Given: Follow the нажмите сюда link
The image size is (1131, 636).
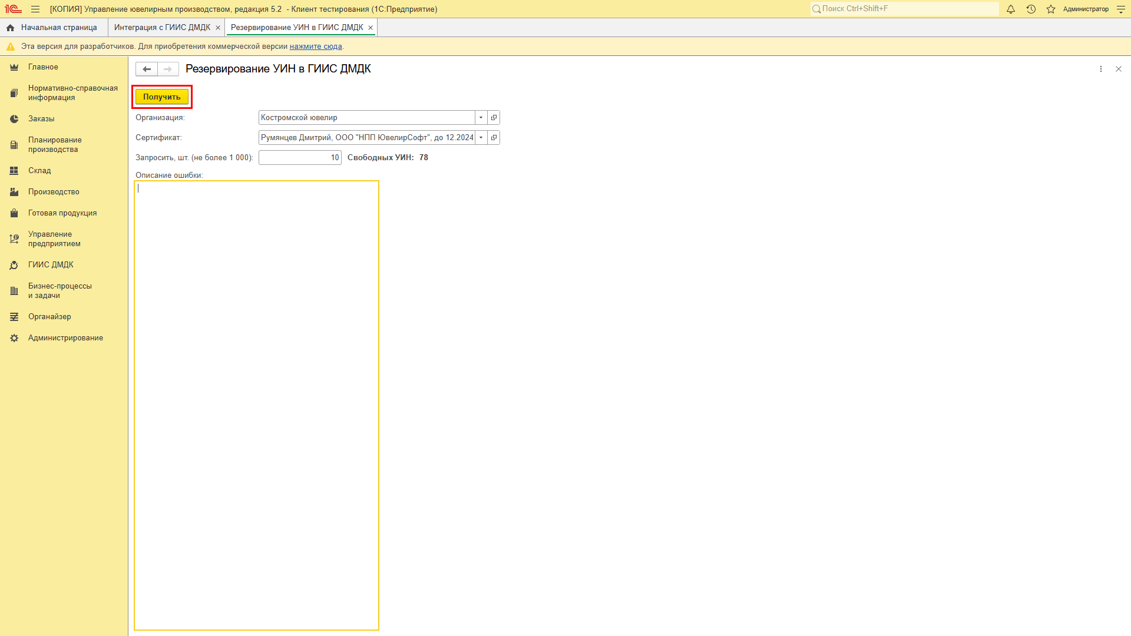Looking at the screenshot, I should [x=316, y=47].
